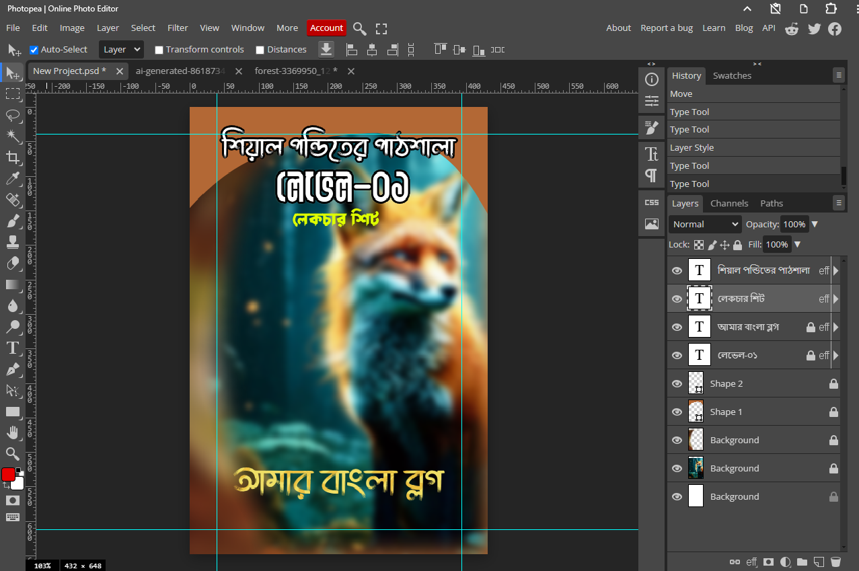
Task: Expand effects of শিয়াল পন্ডিতের পাঠশালা layer
Action: (x=836, y=270)
